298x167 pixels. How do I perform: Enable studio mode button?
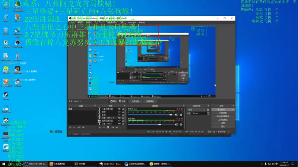click(x=223, y=120)
